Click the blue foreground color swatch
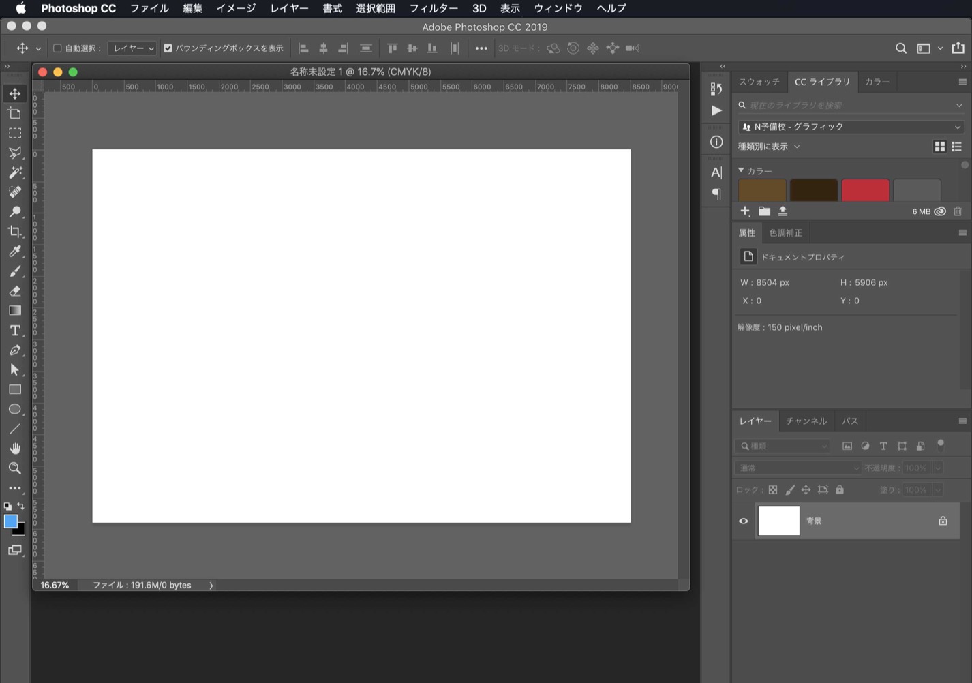The image size is (972, 683). (10, 521)
